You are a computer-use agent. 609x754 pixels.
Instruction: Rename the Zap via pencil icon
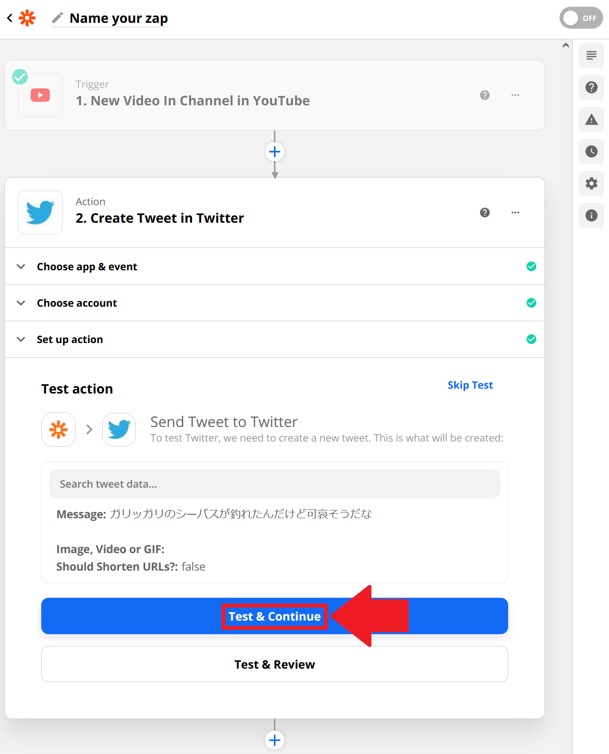[x=57, y=18]
